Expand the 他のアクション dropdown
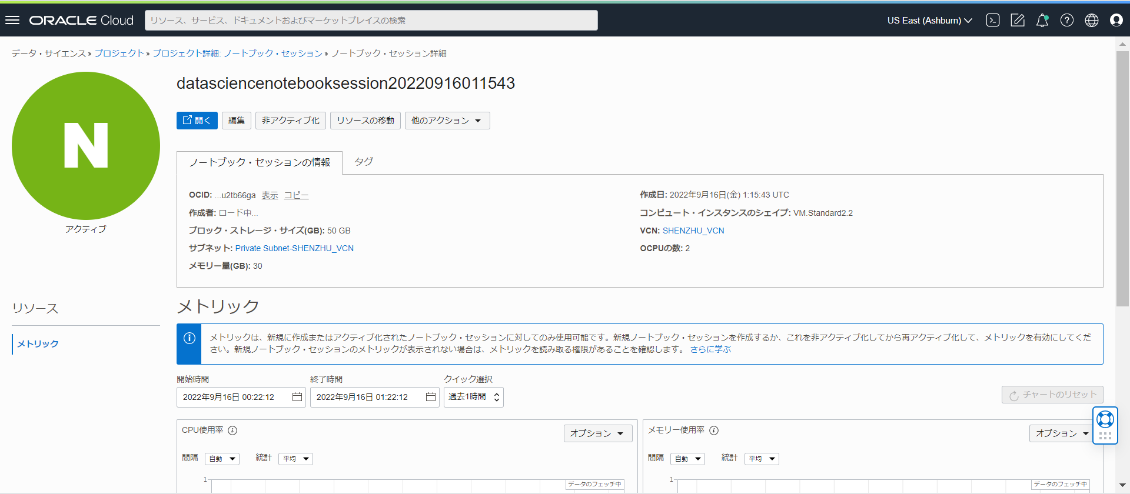 [x=447, y=121]
